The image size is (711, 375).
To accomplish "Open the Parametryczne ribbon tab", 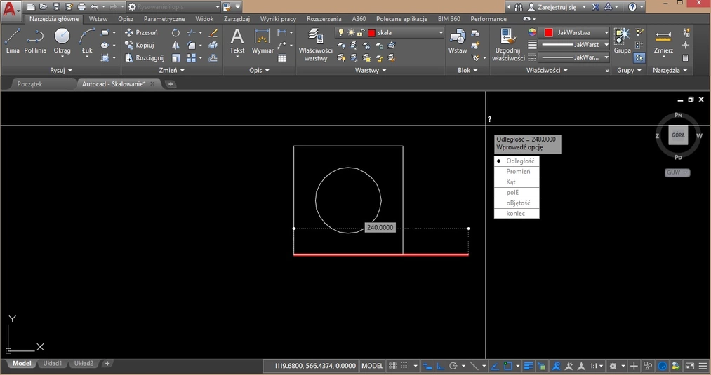I will click(x=164, y=19).
